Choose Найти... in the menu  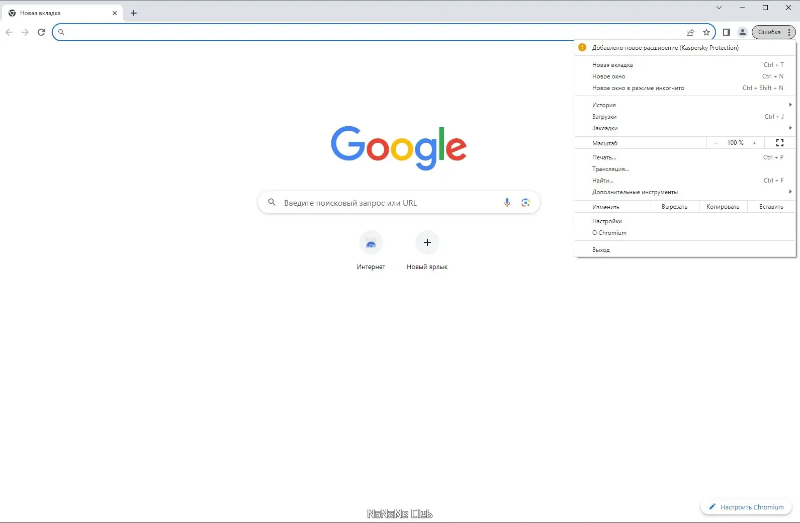[685, 181]
